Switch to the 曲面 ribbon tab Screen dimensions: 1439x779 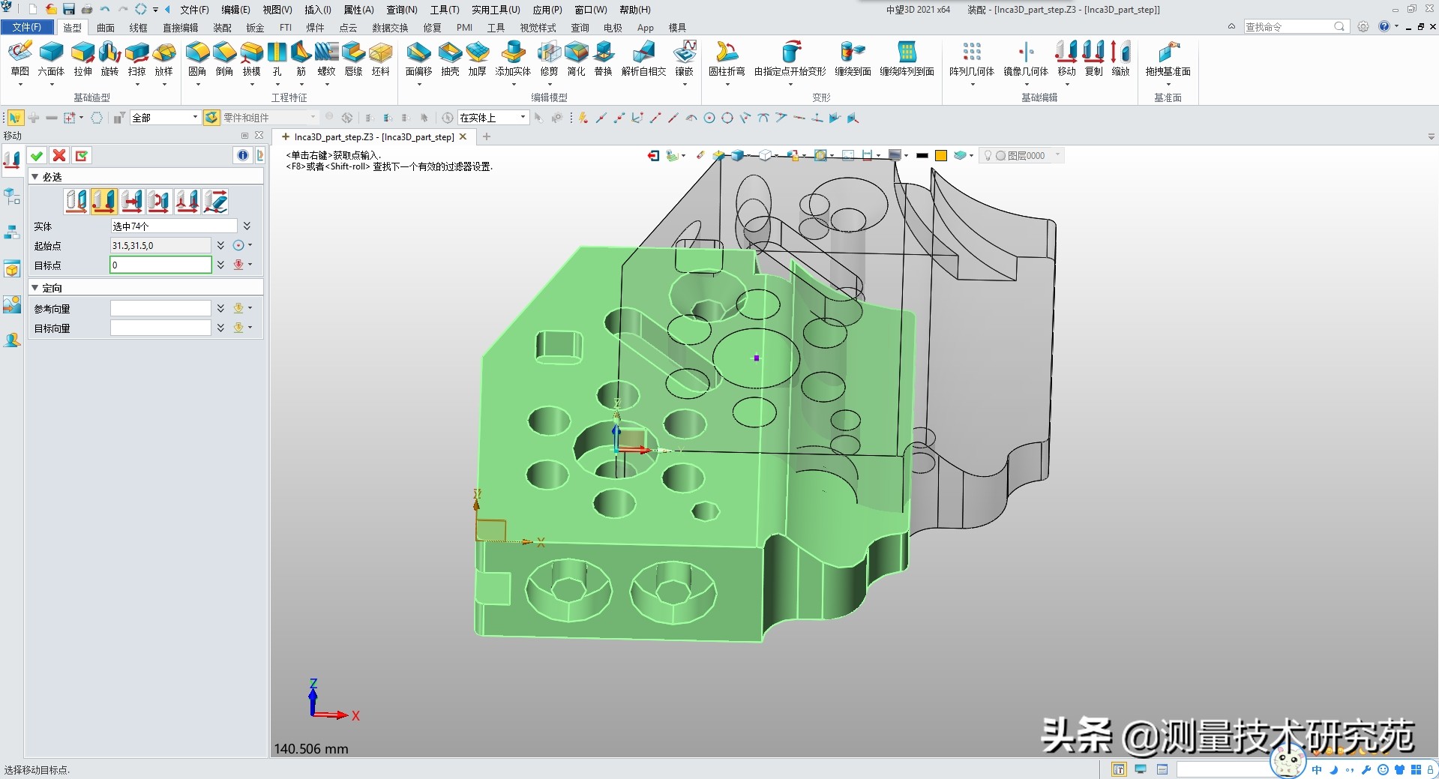click(106, 28)
